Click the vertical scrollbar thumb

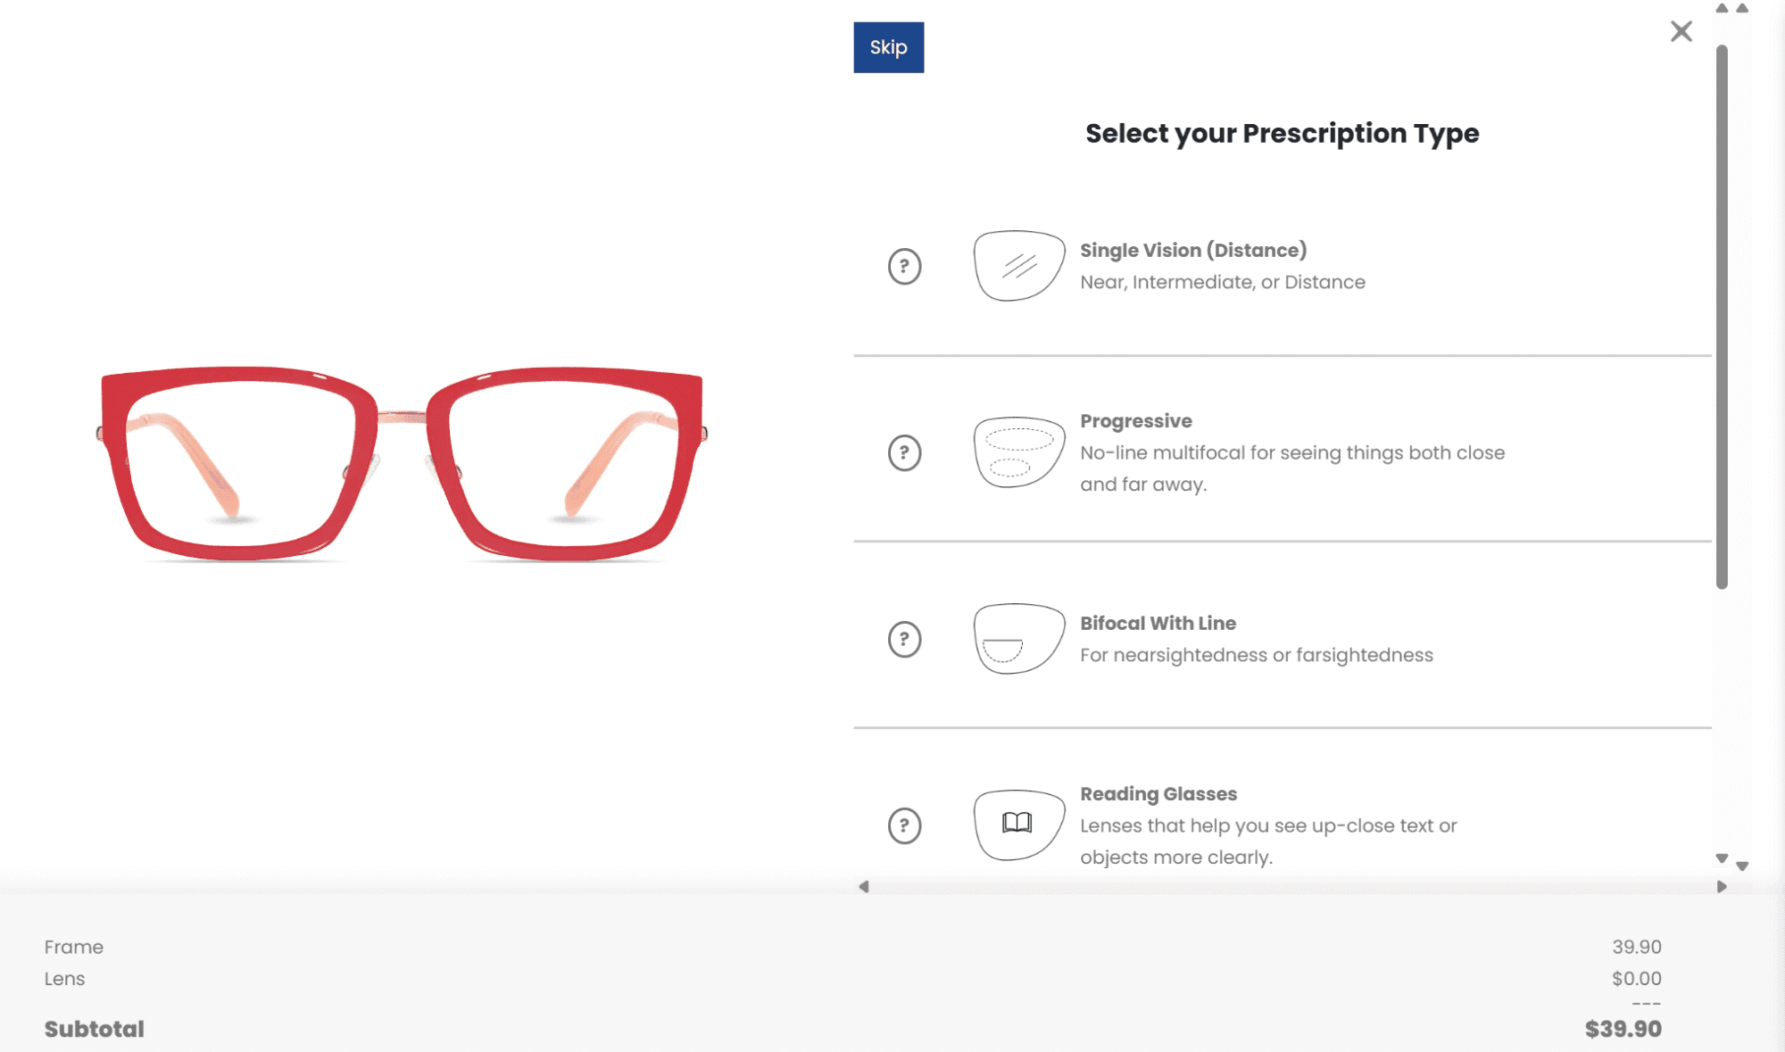tap(1722, 317)
